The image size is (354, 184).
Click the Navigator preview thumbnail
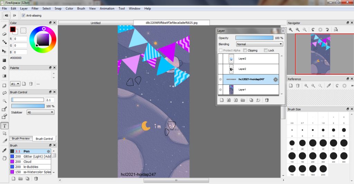click(x=320, y=54)
